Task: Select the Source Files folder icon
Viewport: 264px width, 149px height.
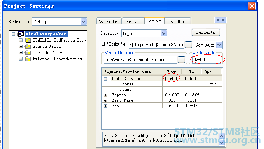Action: coord(28,46)
